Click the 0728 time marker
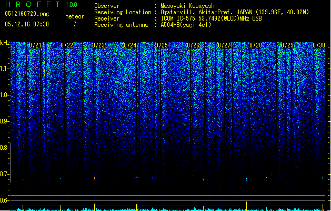Image resolution: width=331 pixels, height=211 pixels. 256,45
